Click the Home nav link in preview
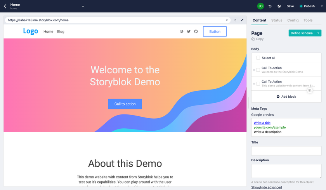 click(48, 31)
